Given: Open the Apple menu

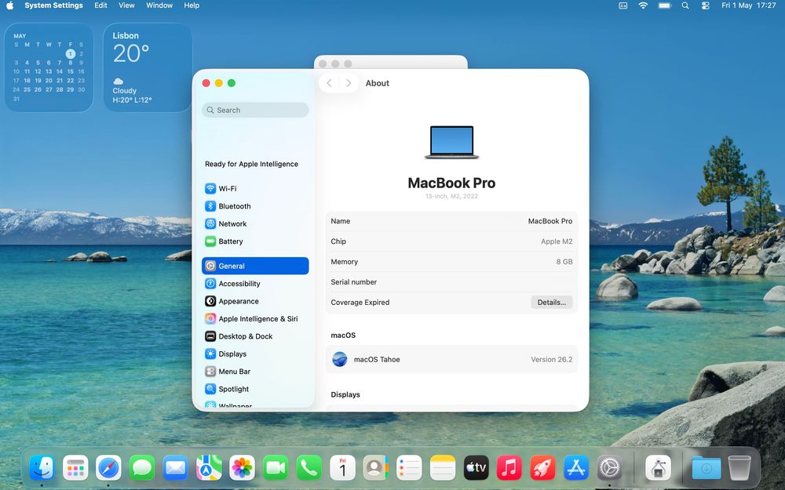Looking at the screenshot, I should coord(9,5).
